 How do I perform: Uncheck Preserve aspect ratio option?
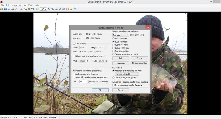click(x=74, y=71)
